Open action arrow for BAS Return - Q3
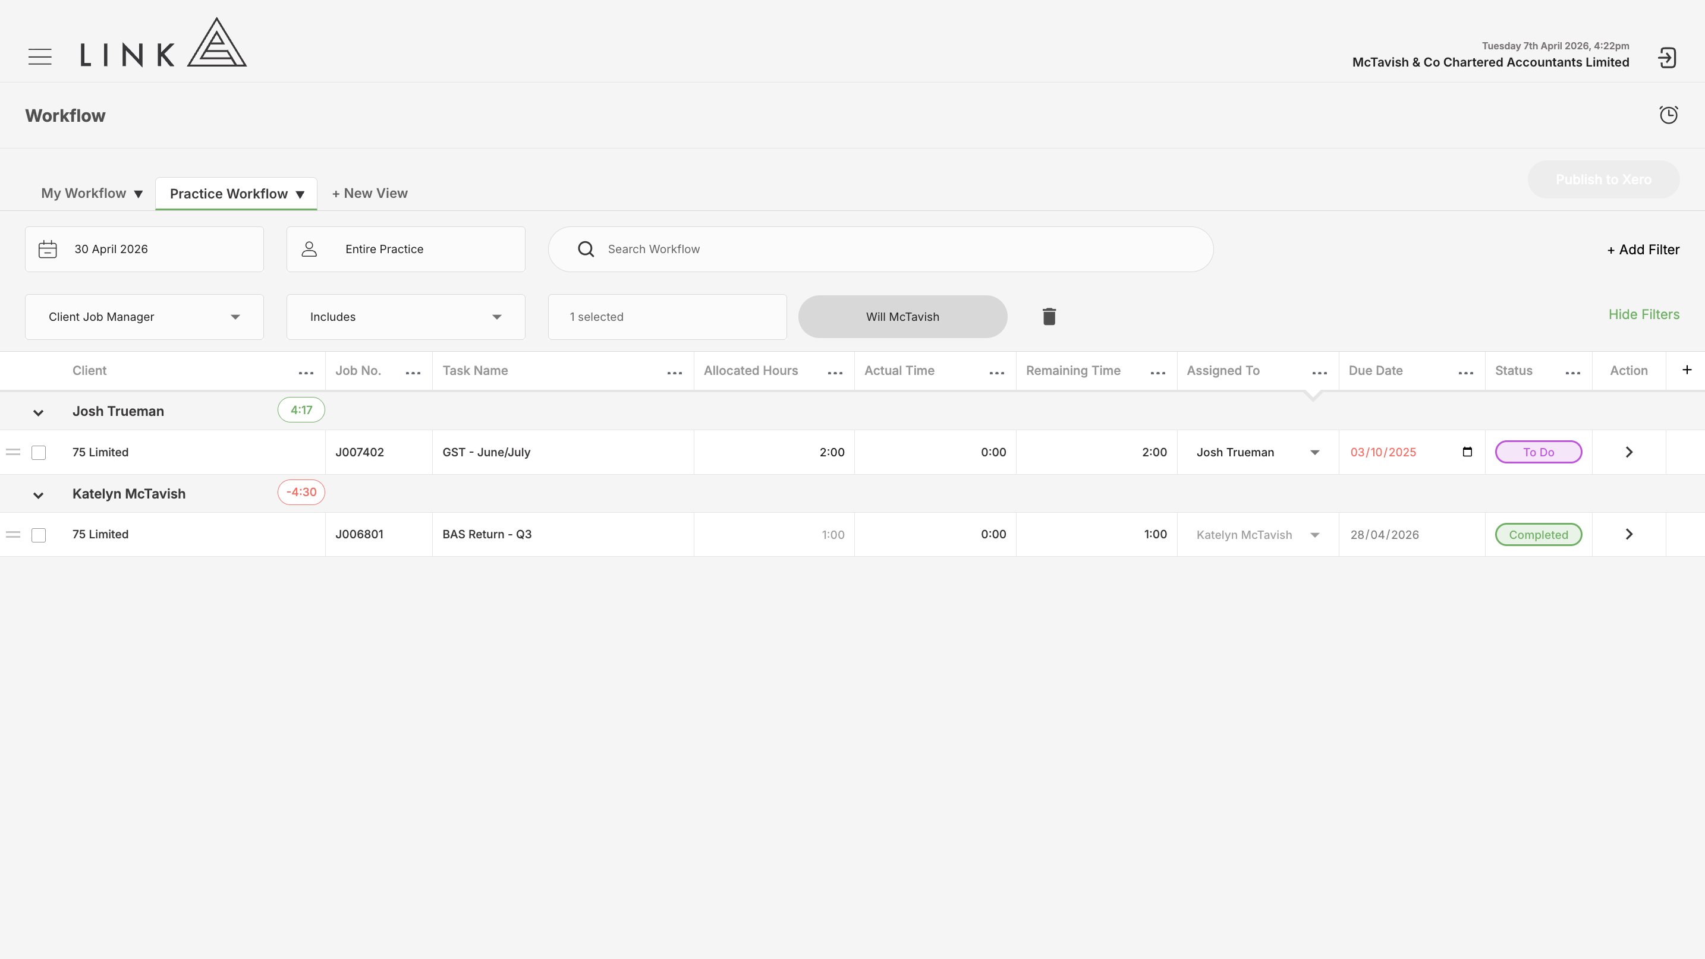 (1629, 534)
